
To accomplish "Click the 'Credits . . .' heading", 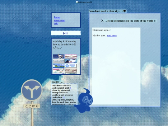I will point(57,82).
